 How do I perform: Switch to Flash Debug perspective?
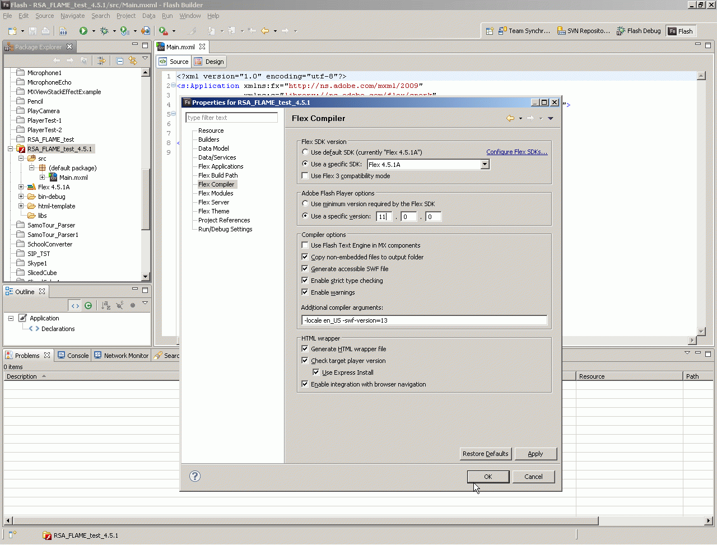click(x=639, y=31)
